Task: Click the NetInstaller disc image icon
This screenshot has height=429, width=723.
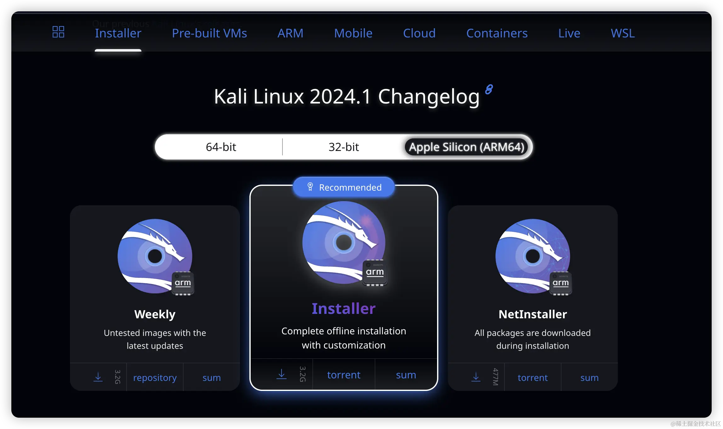Action: (532, 256)
